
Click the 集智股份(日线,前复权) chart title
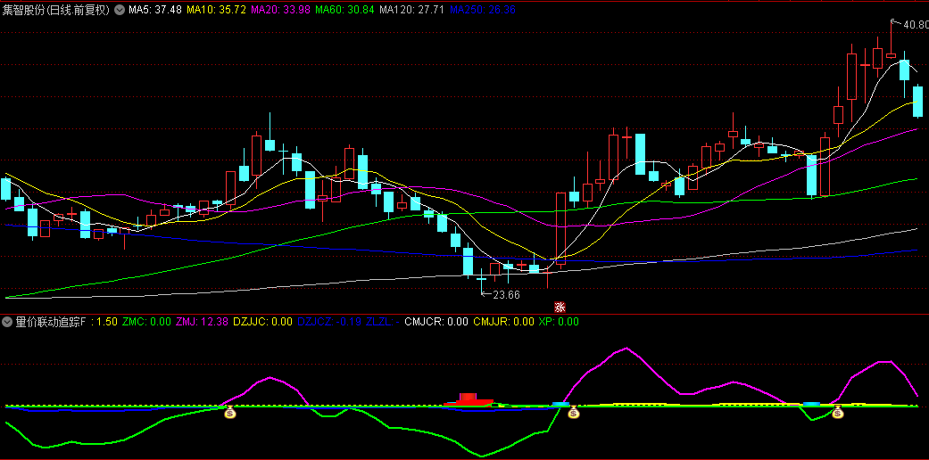point(56,10)
